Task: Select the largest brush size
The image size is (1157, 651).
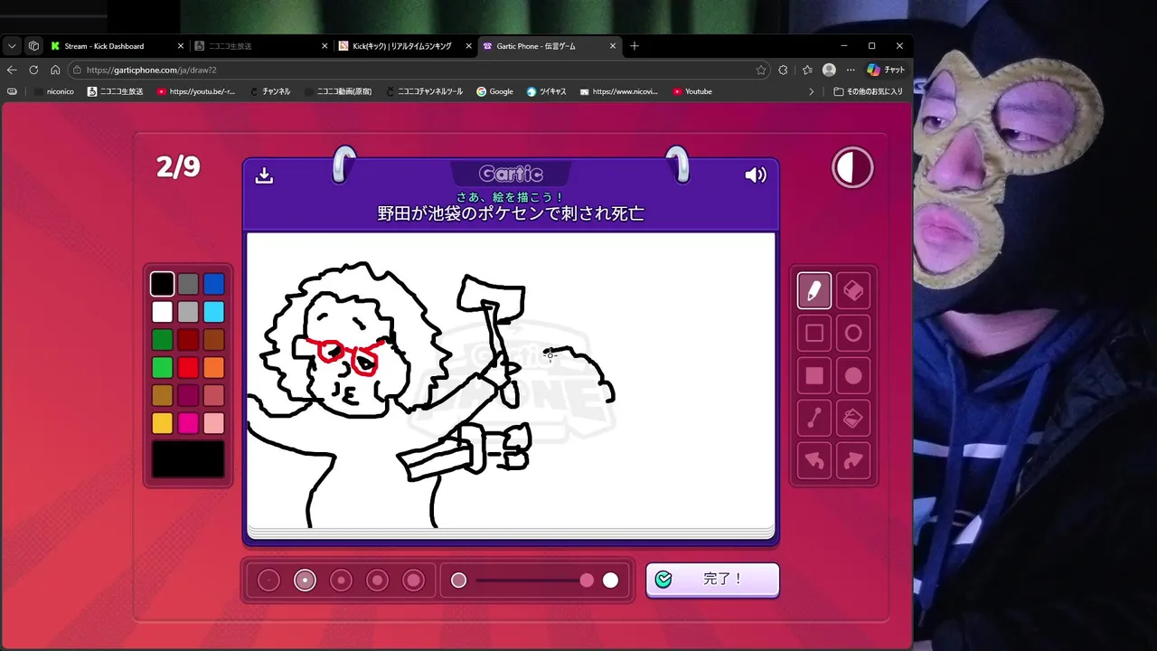Action: click(413, 580)
